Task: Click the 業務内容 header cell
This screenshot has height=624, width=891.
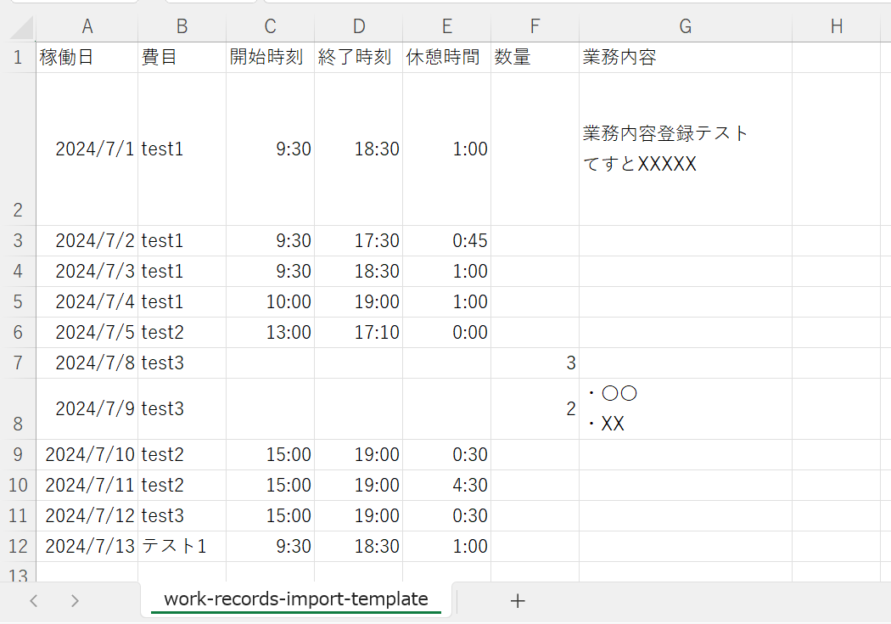Action: [686, 57]
